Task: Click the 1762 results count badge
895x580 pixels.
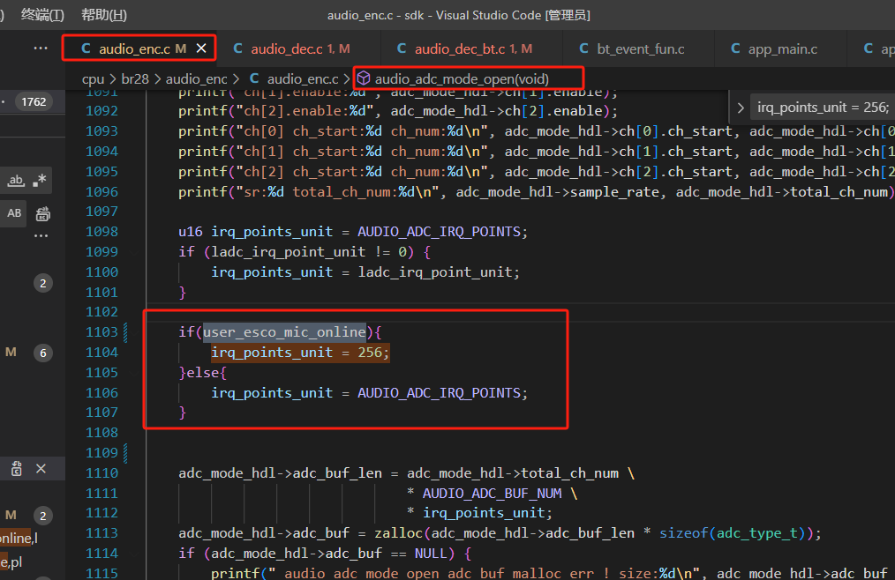Action: [34, 102]
